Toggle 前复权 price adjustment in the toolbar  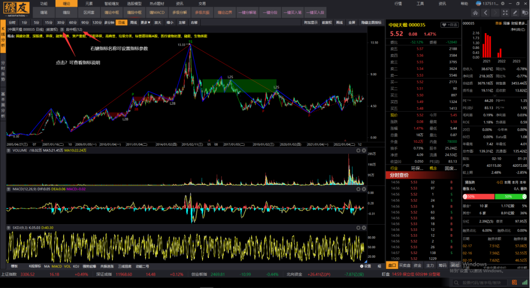click(x=327, y=23)
